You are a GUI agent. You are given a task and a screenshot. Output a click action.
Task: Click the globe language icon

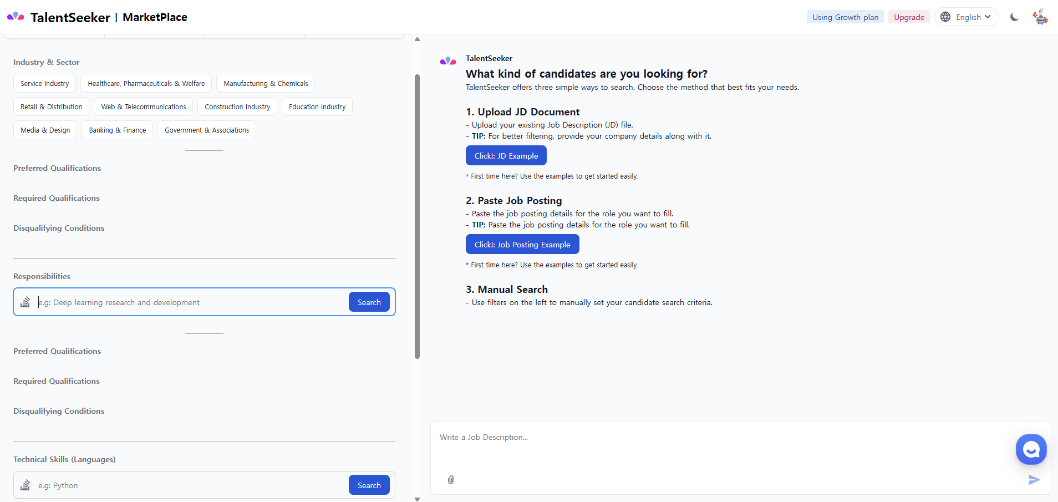coord(945,17)
